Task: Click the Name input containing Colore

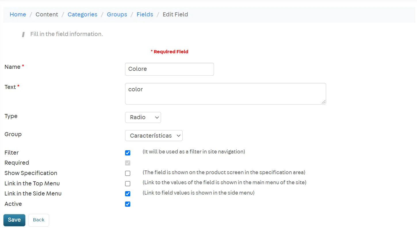Action: 169,69
